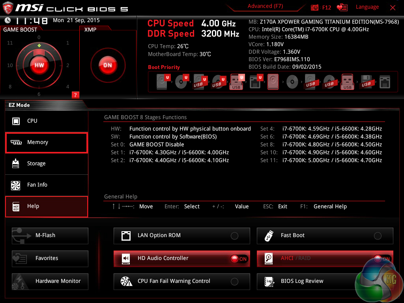Click the BIOS Ver E7968IMS.110 text
The height and width of the screenshot is (303, 404).
279,60
